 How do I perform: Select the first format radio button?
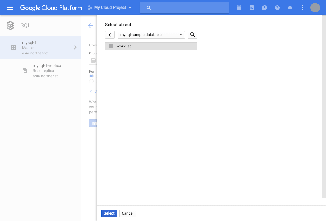91,76
